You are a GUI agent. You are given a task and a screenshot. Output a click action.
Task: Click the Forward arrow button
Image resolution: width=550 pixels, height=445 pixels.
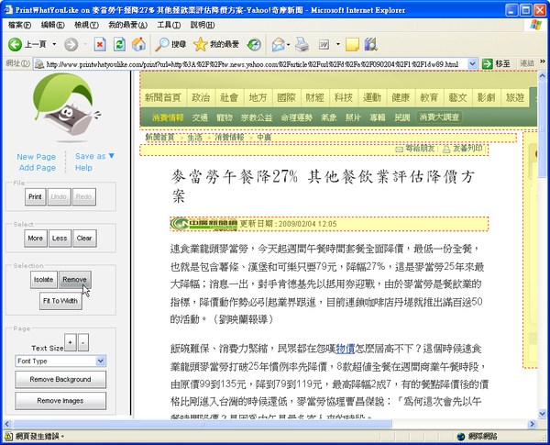coord(71,44)
